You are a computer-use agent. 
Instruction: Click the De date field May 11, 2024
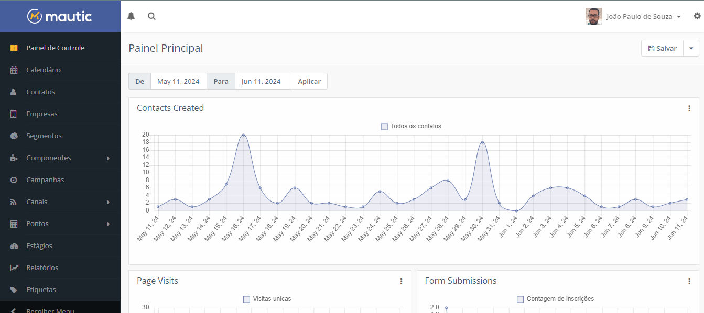[178, 82]
